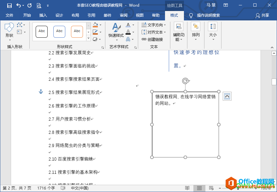
Task: Save the document with the floppy icon
Action: click(x=9, y=5)
